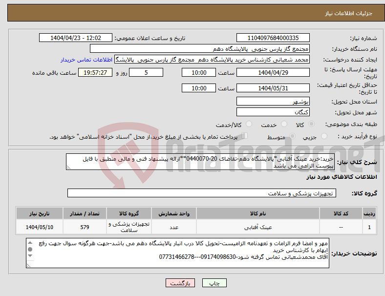This screenshot has height=296, width=385.
Task: Click the عینک آفتابی item name cell
Action: [x=258, y=227]
